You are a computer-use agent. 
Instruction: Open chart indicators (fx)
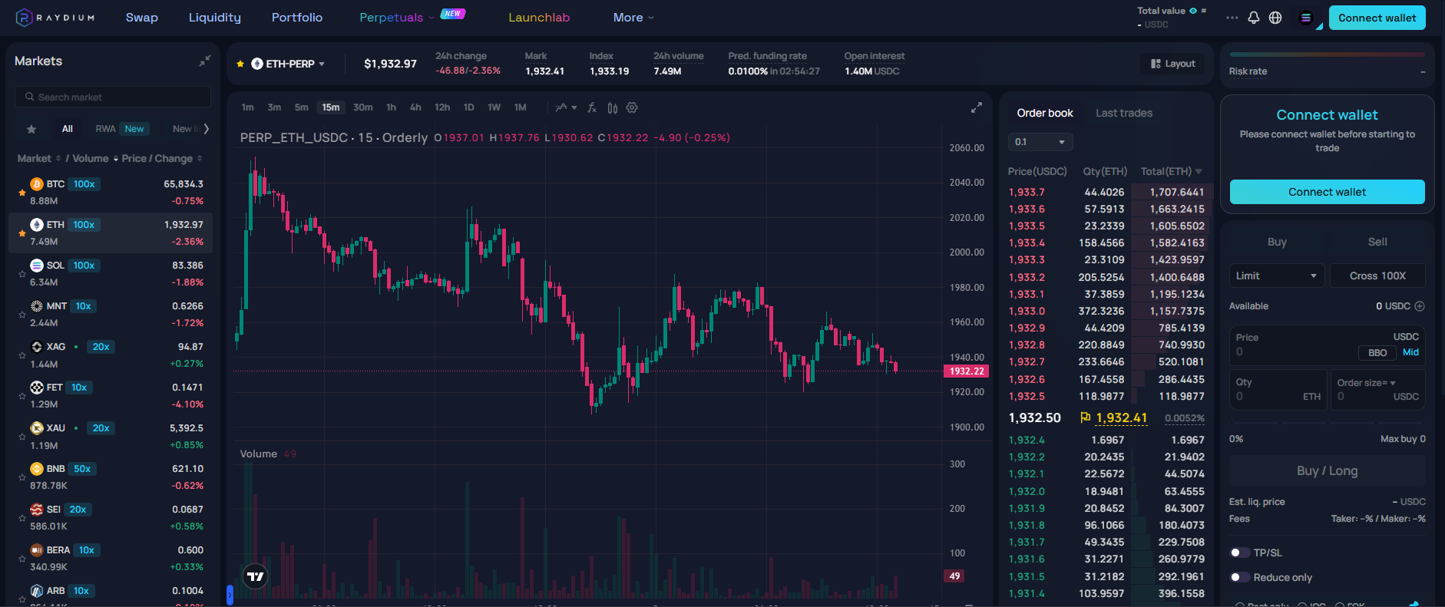(x=592, y=107)
